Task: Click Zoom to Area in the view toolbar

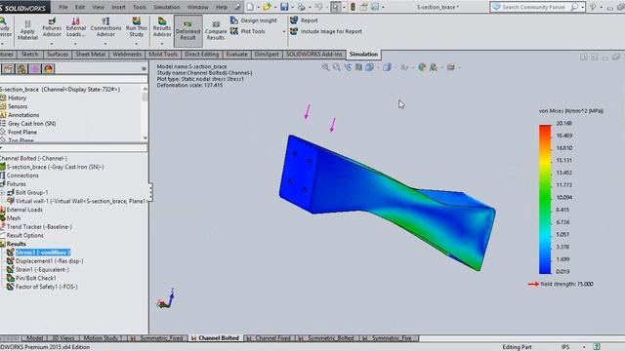Action: point(337,67)
